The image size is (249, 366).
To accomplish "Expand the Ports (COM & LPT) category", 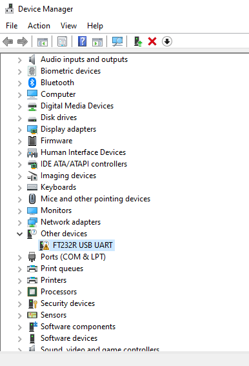I will coord(20,257).
